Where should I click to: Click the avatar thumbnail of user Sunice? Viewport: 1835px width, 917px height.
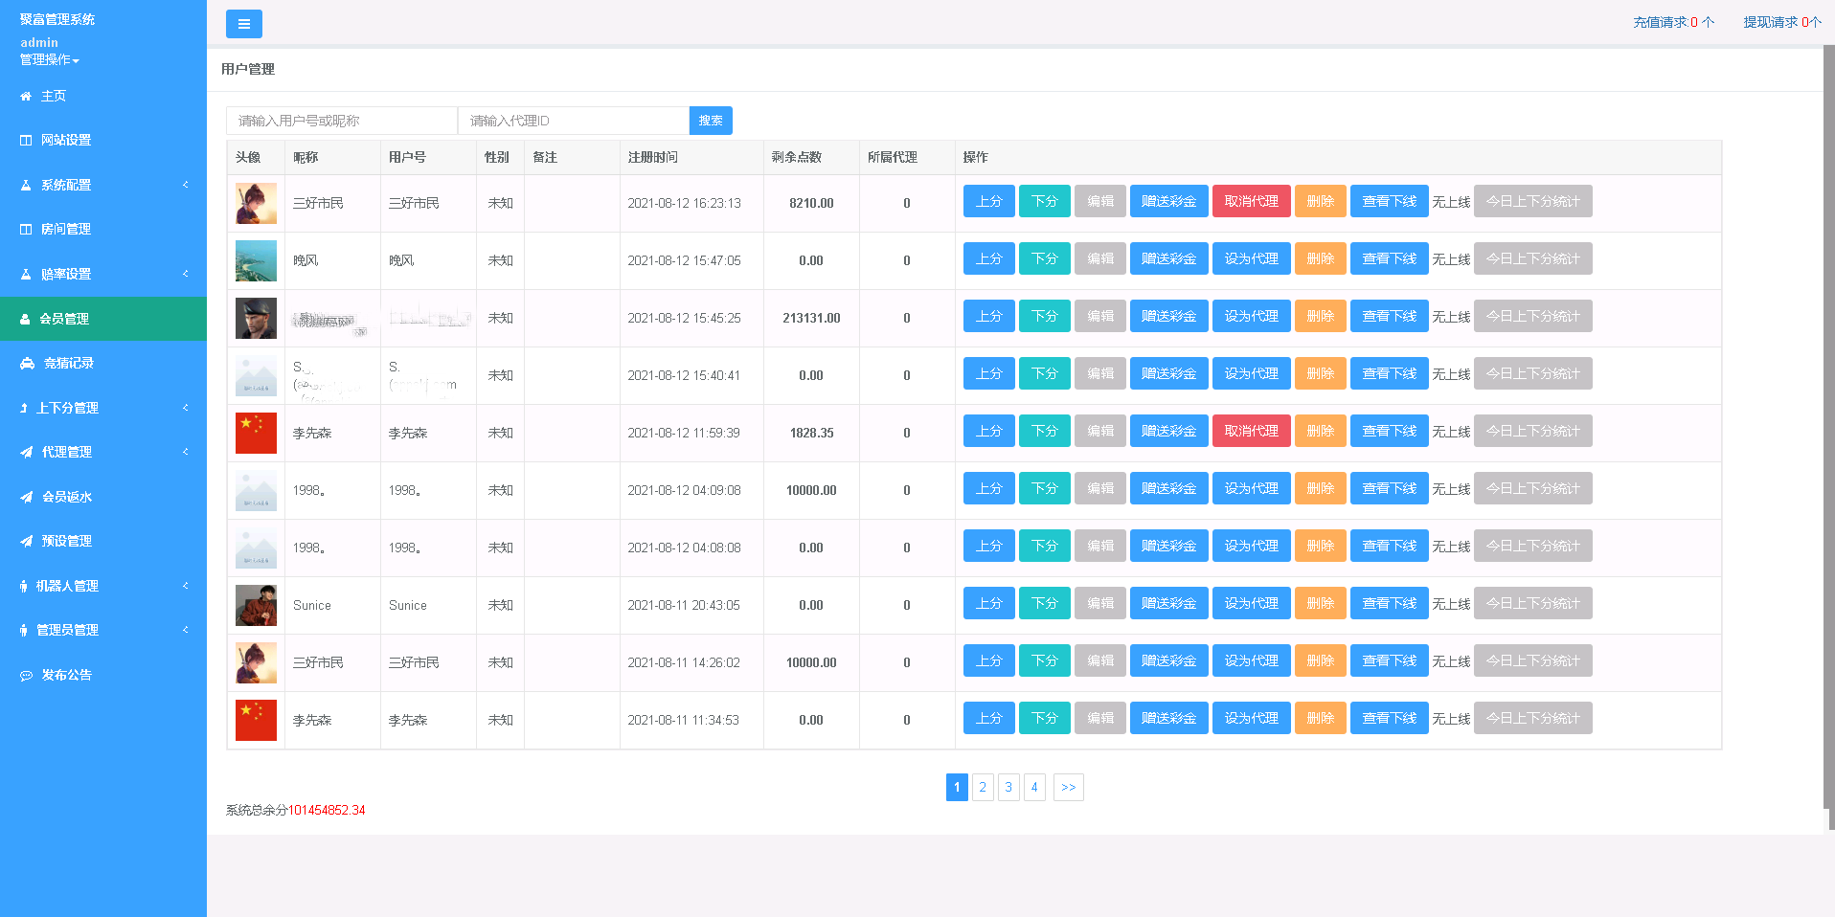(256, 605)
